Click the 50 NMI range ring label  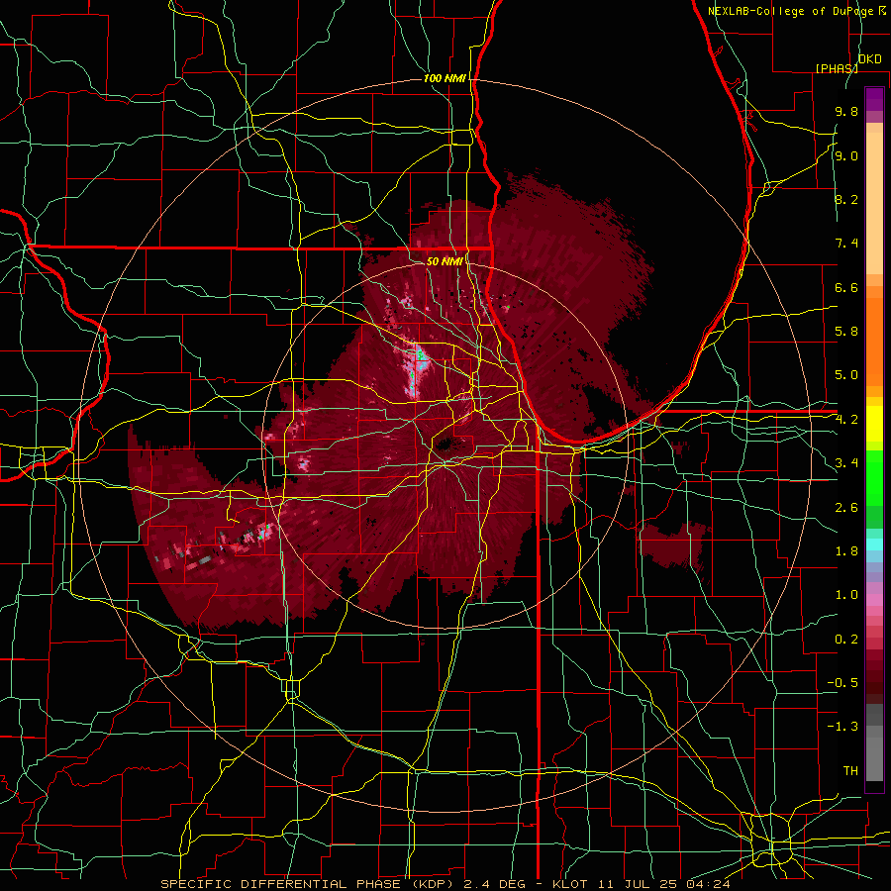point(445,261)
